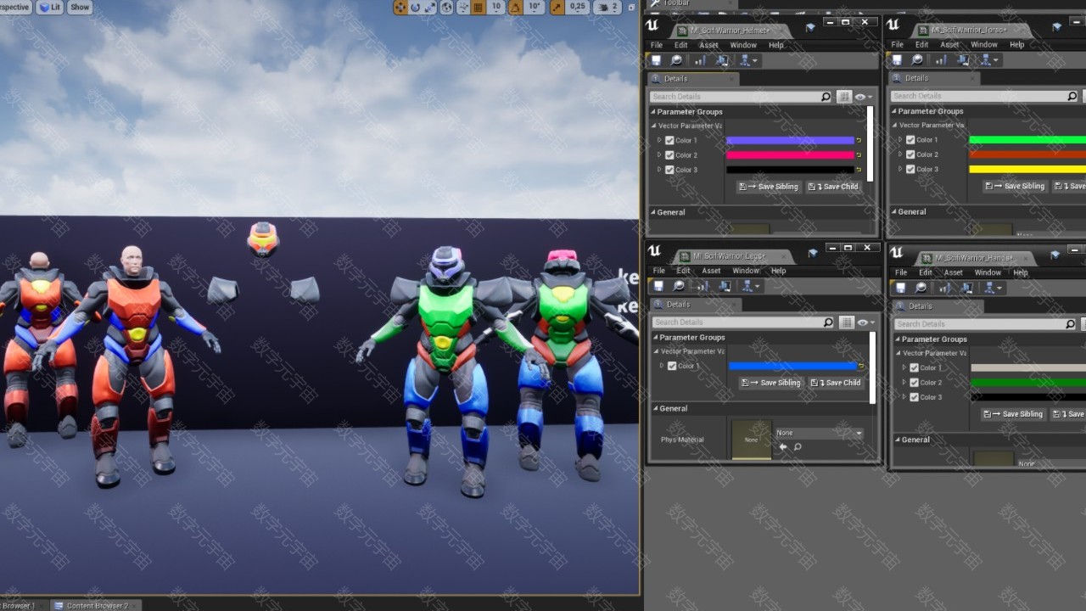
Task: Select the viewport translate (move) tool
Action: click(400, 7)
